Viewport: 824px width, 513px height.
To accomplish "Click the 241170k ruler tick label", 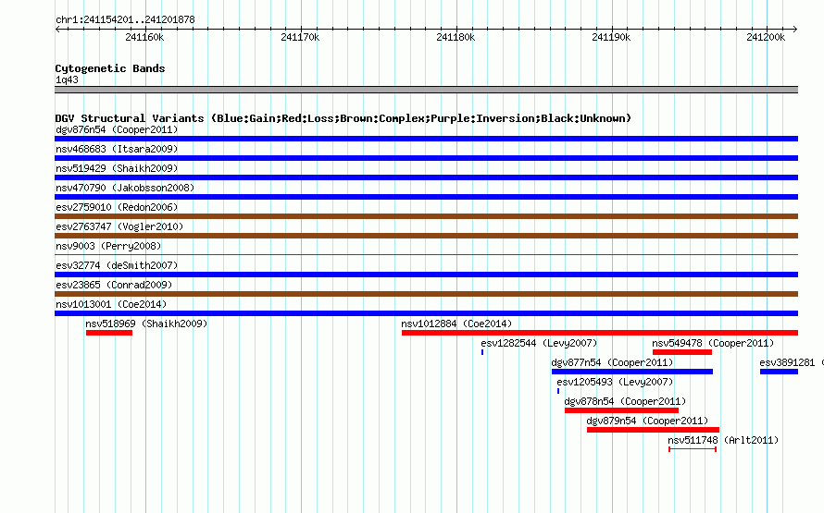I will point(300,37).
